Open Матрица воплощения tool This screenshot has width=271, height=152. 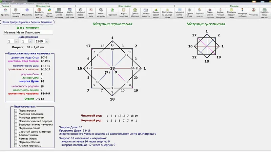click(x=180, y=13)
